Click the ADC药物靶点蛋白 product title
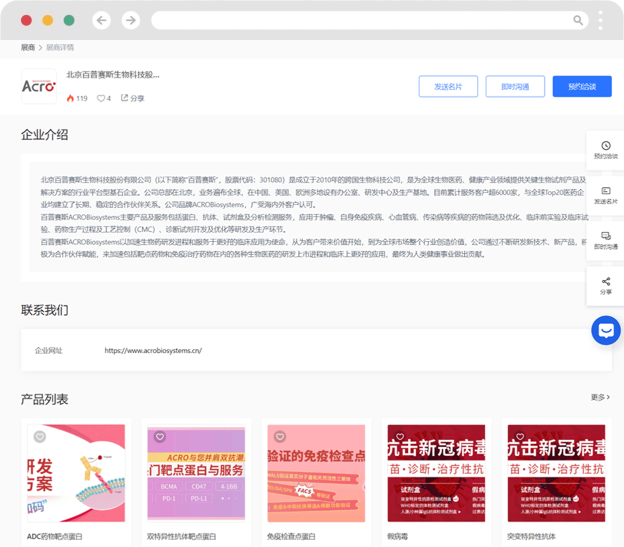The width and height of the screenshot is (624, 547). (x=54, y=537)
